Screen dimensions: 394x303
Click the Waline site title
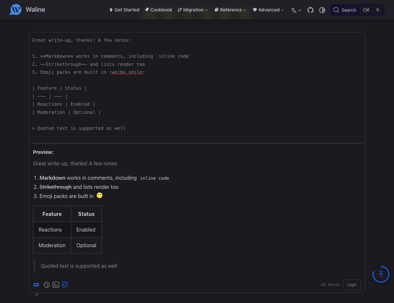(35, 10)
